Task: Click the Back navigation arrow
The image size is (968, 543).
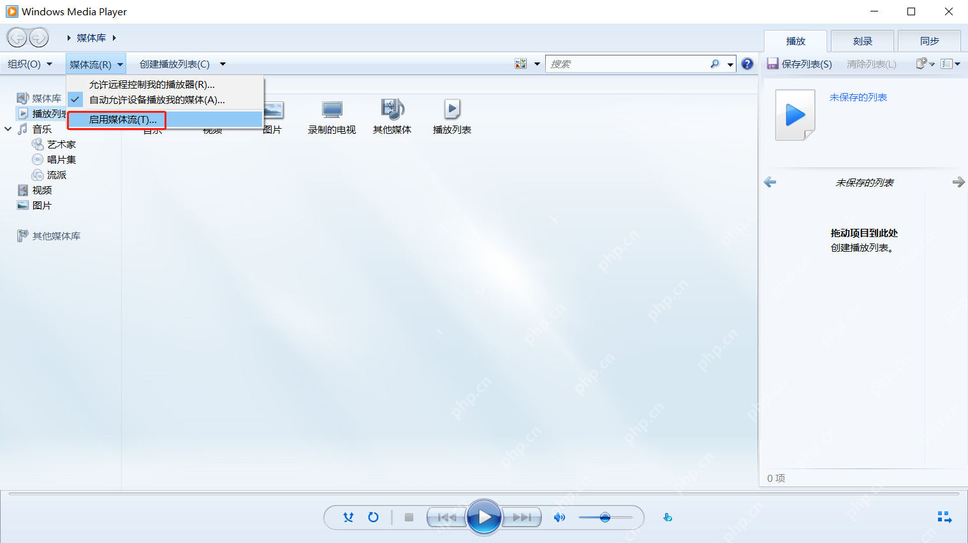Action: coord(17,38)
